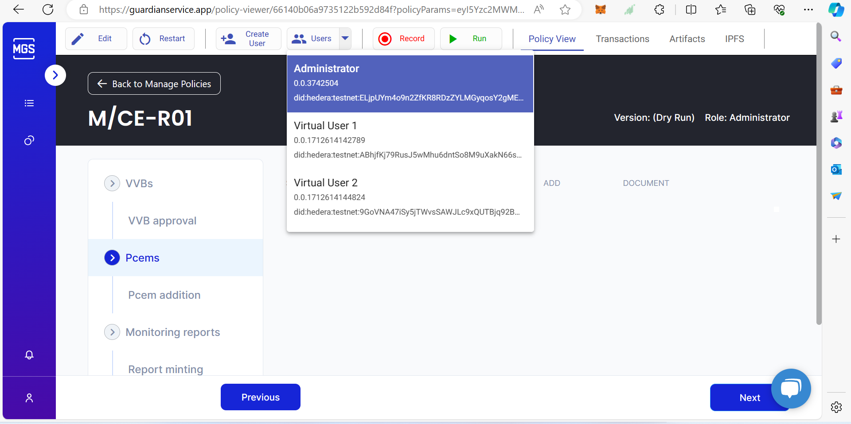Expand the VVBs step chevron
The height and width of the screenshot is (424, 851).
[x=112, y=183]
